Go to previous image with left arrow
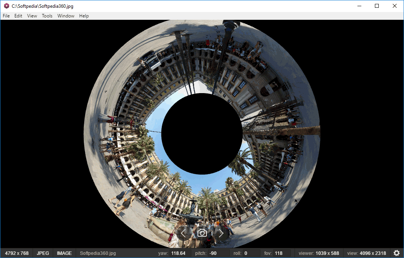404x258 pixels. [x=183, y=233]
